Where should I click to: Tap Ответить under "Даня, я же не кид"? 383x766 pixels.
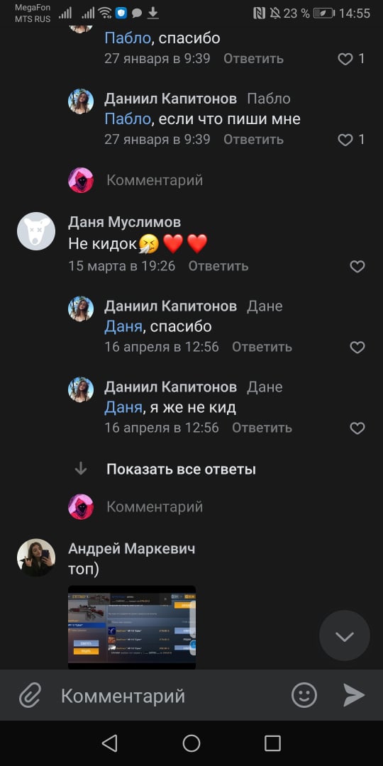[262, 428]
